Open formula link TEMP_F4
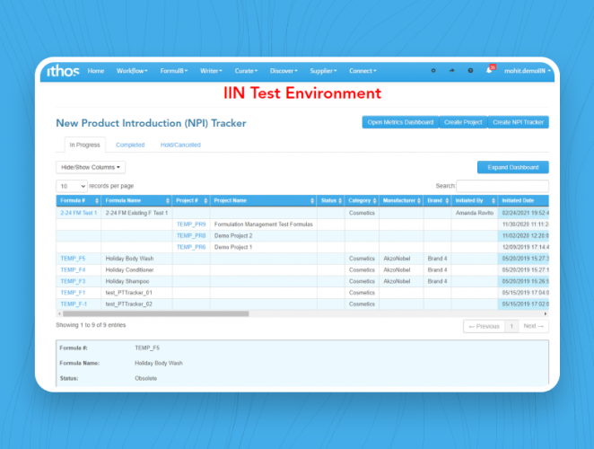Image resolution: width=594 pixels, height=449 pixels. pos(73,270)
